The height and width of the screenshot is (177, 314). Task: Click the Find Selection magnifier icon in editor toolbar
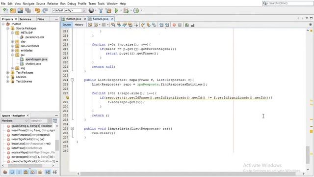[113, 25]
